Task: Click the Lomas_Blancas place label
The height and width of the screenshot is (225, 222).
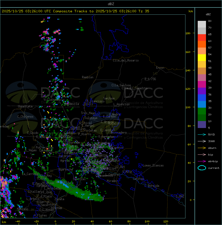Action: (153, 165)
